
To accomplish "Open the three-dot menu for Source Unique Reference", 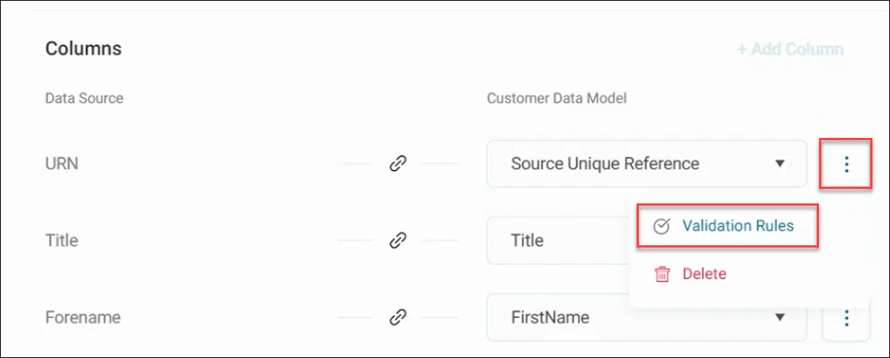I will pyautogui.click(x=846, y=165).
